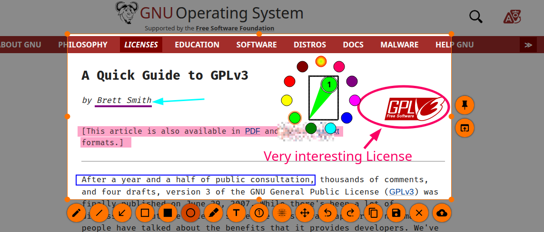Viewport: 544px width, 232px height.
Task: Open the website search magnifier
Action: click(x=476, y=17)
